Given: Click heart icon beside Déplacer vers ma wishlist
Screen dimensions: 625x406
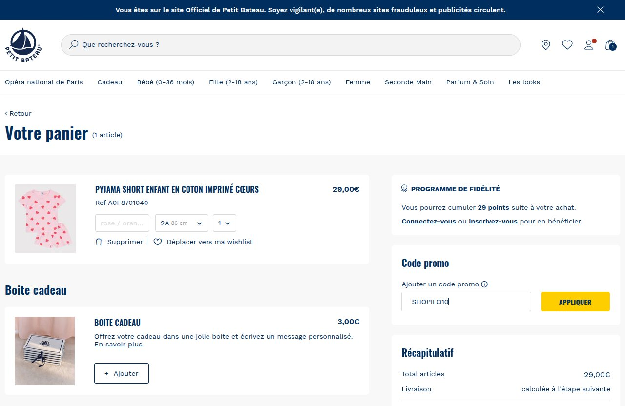Looking at the screenshot, I should coord(158,242).
